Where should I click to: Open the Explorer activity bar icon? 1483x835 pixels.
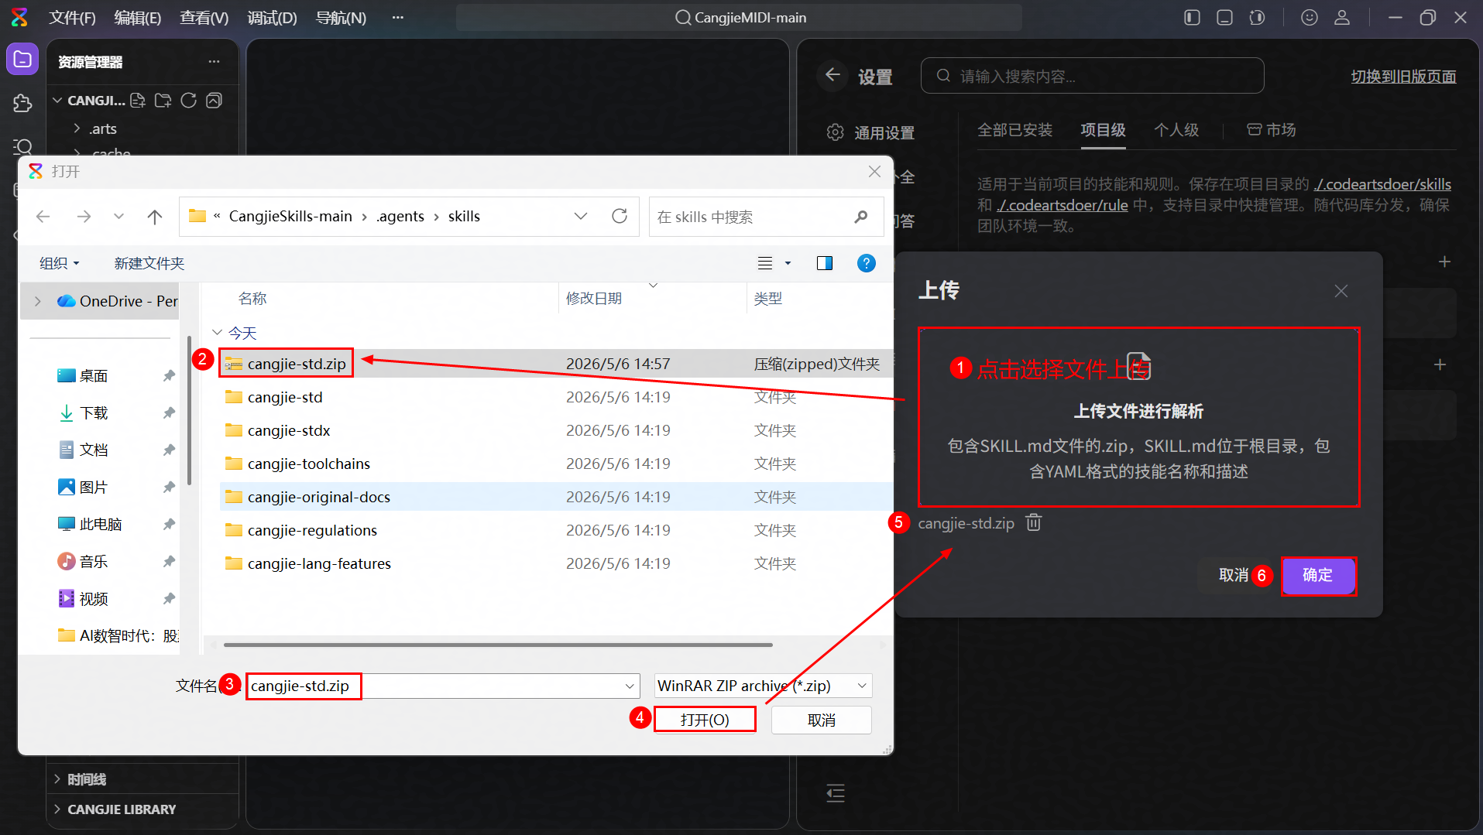coord(22,60)
